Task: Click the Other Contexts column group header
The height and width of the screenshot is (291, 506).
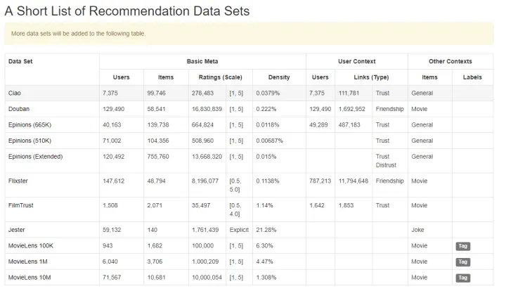Action: 450,61
